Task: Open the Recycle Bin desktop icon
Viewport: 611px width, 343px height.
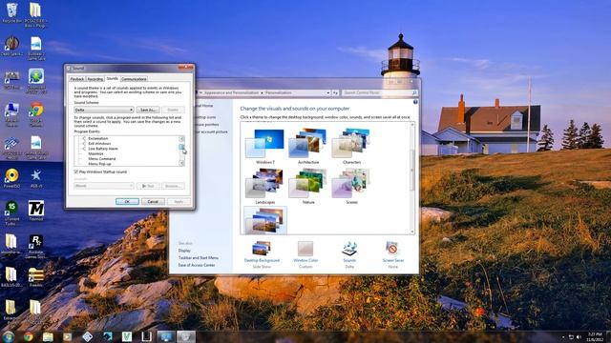Action: pos(11,12)
